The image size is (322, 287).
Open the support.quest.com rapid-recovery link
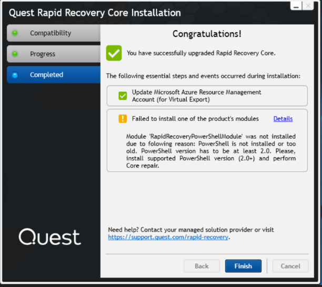tap(168, 237)
